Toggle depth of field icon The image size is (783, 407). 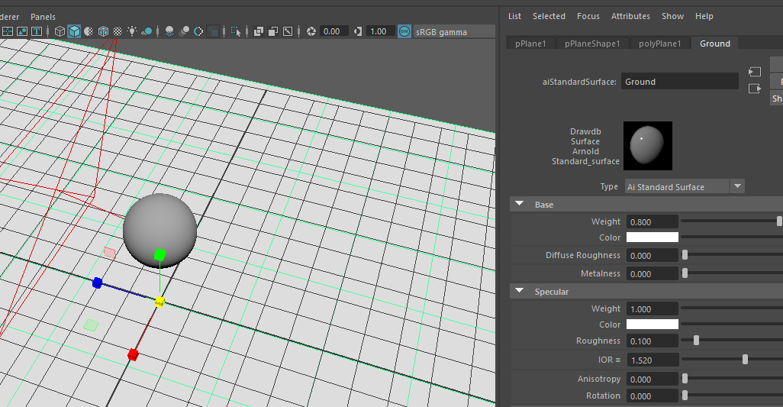[213, 31]
